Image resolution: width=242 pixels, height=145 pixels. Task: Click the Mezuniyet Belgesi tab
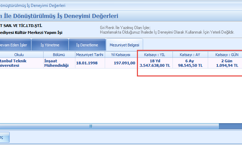click(x=124, y=45)
